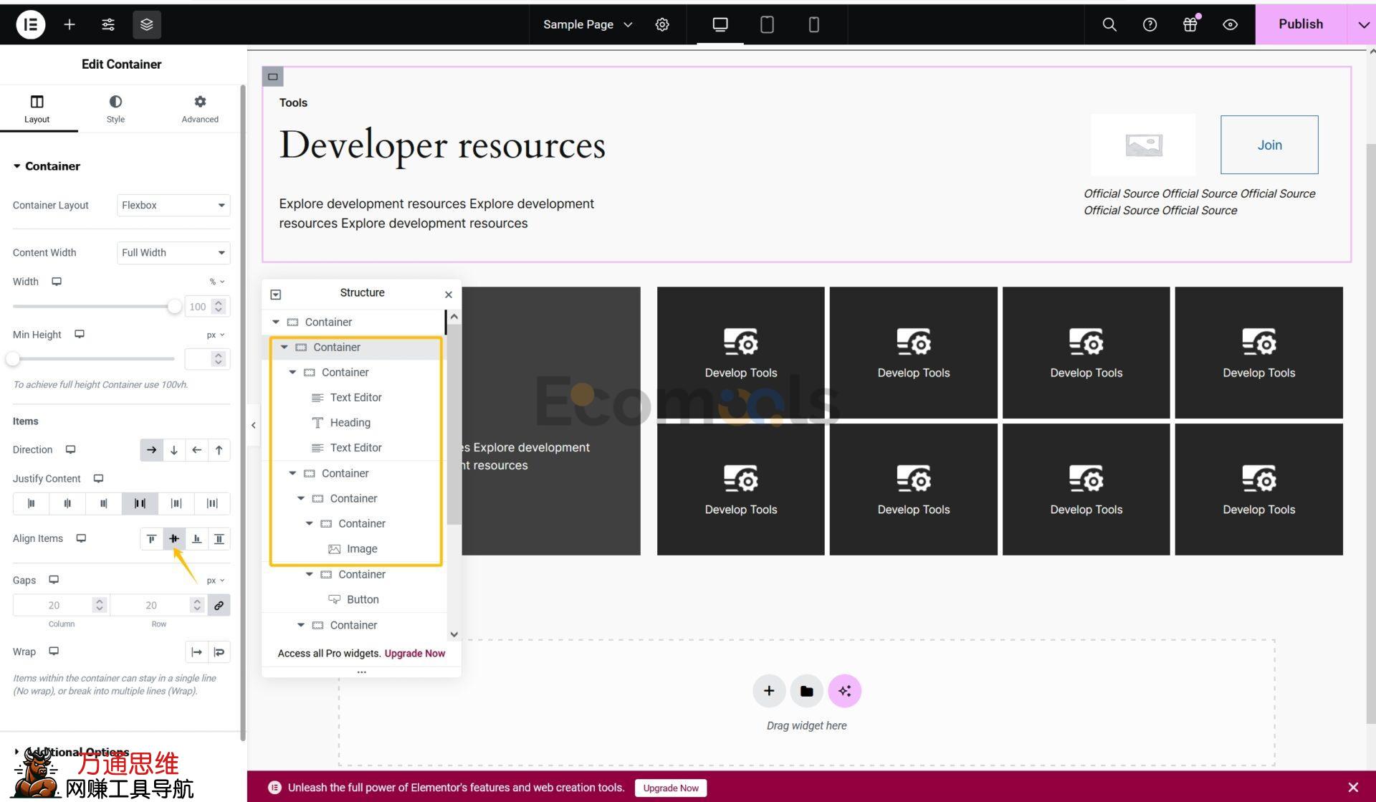Viewport: 1376px width, 802px height.
Task: Click the What's New gift icon
Action: (1190, 24)
